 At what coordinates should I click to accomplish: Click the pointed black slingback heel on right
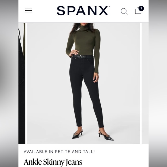pyautogui.click(x=106, y=135)
